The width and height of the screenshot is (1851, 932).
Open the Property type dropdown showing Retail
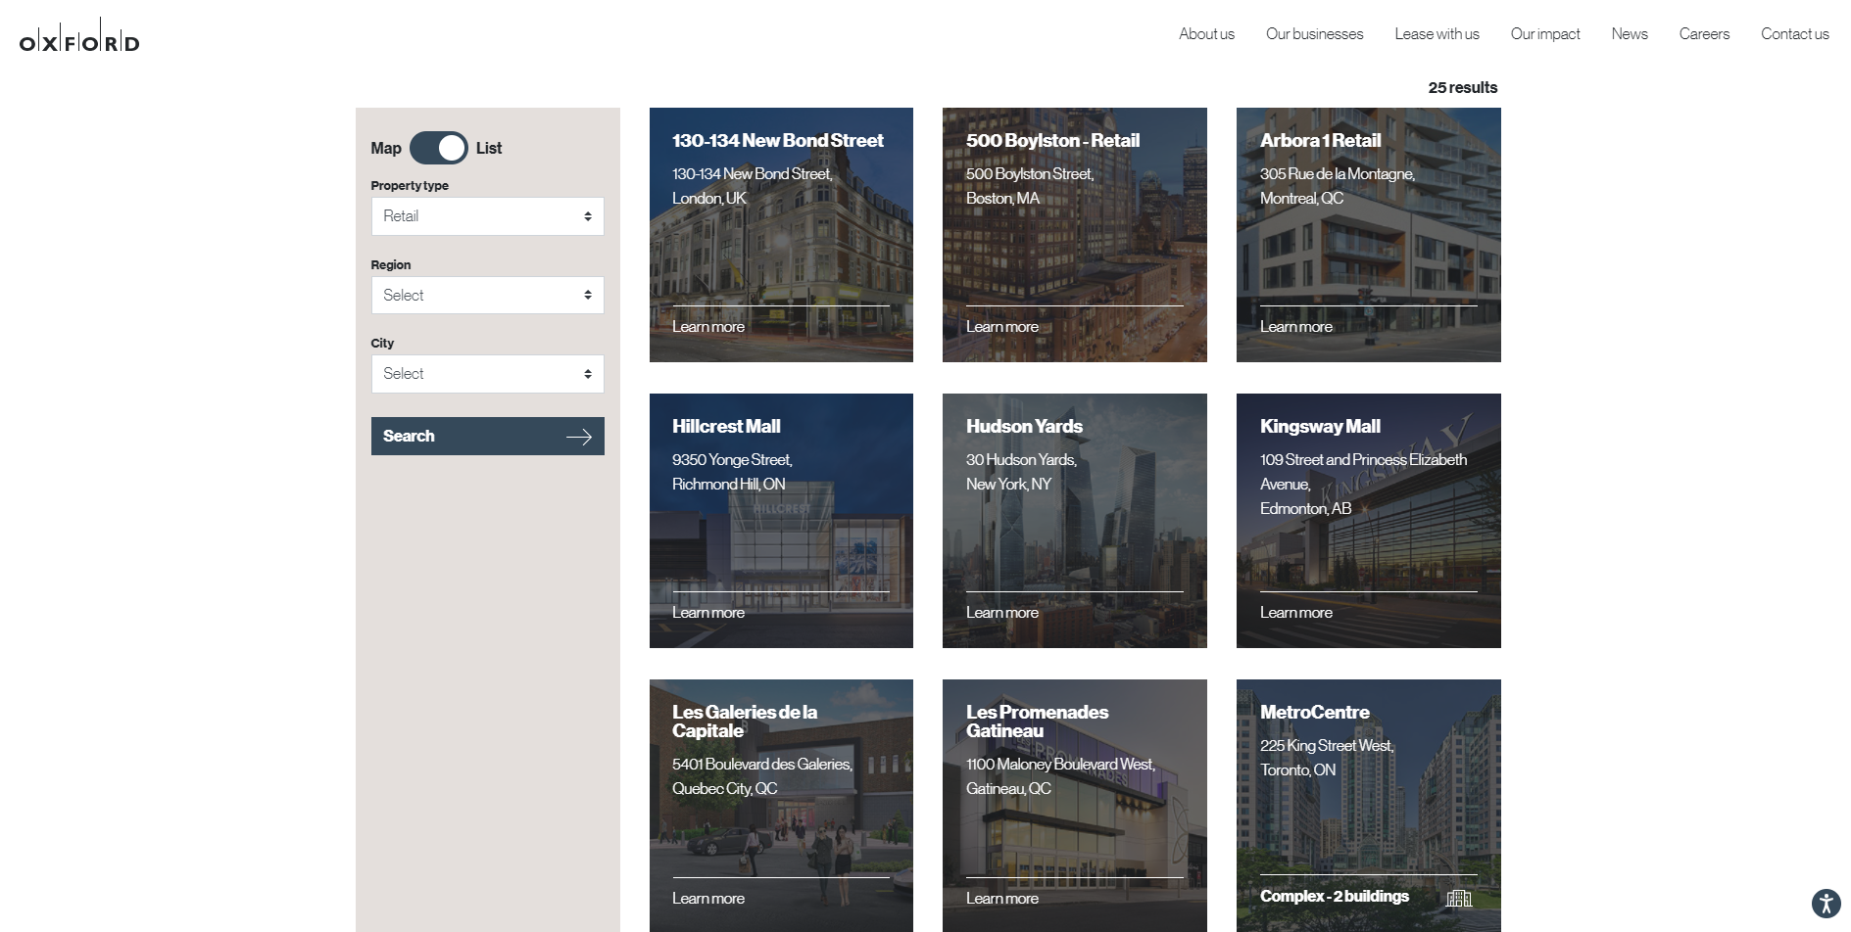487,216
